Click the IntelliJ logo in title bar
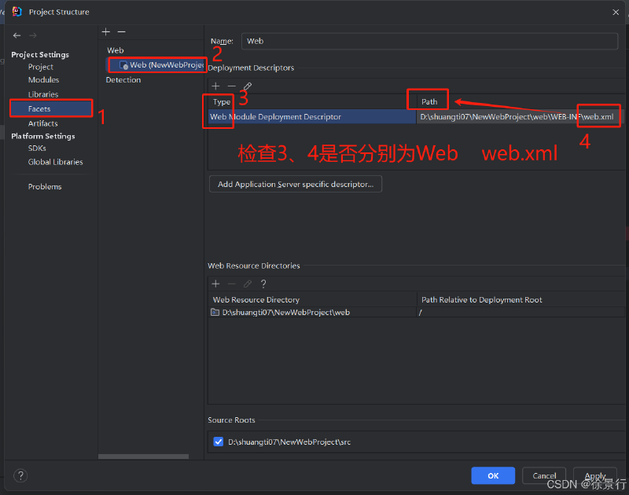Image resolution: width=629 pixels, height=495 pixels. (x=17, y=12)
